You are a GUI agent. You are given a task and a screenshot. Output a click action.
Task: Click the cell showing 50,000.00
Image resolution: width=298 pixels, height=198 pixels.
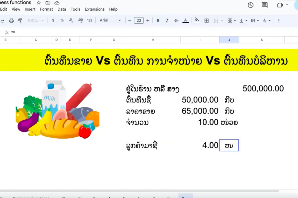point(200,100)
